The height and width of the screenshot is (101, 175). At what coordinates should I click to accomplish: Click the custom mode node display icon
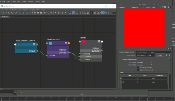pyautogui.click(x=44, y=13)
